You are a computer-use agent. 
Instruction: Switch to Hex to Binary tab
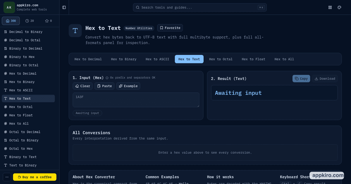point(124,59)
